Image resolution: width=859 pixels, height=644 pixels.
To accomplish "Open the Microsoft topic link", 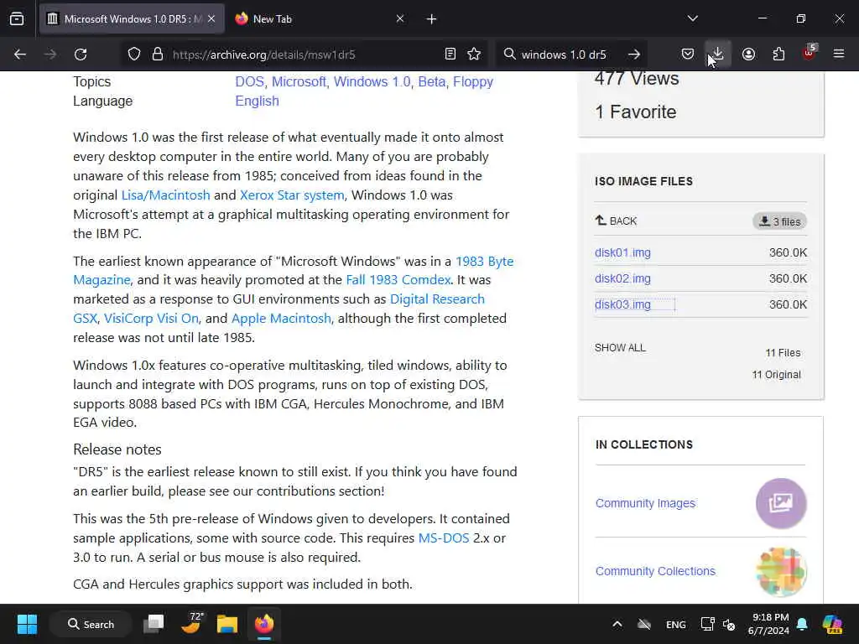I will tap(299, 81).
